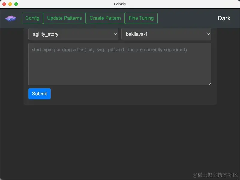This screenshot has height=180, width=240.
Task: Focus the input text area
Action: (120, 64)
